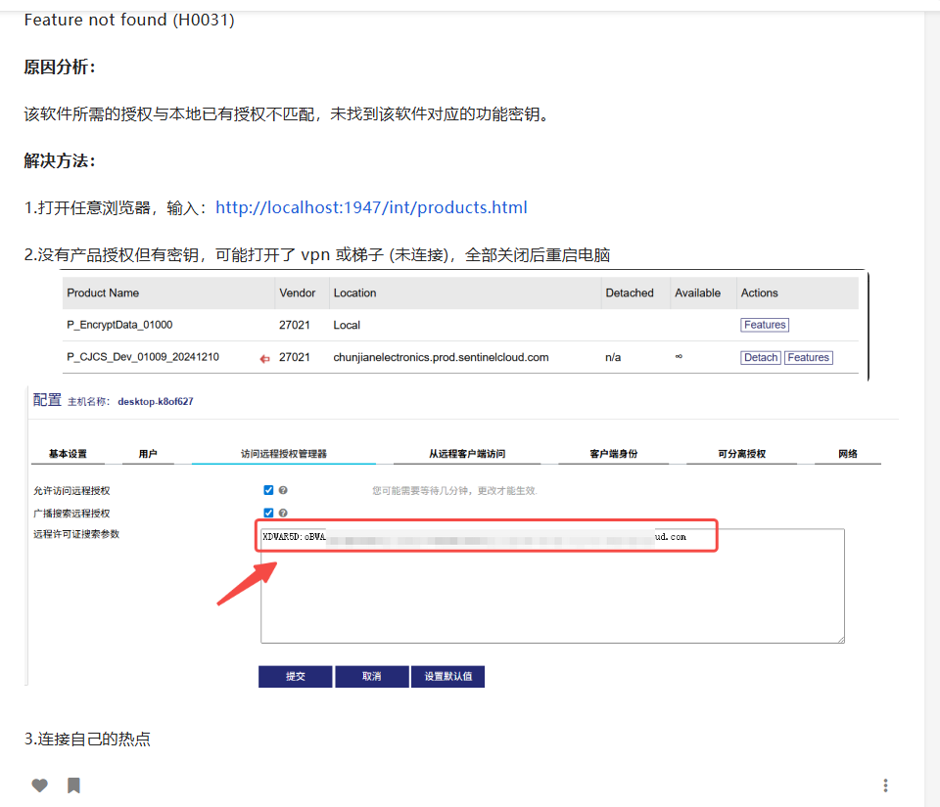Toggle the 广播搜索远程授权 checkbox
Screen dimensions: 940x807
(268, 513)
